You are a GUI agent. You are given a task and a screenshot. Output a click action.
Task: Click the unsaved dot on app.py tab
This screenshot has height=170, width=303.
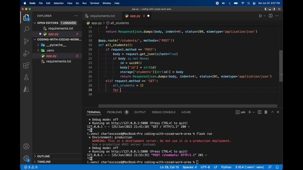pos(148,16)
